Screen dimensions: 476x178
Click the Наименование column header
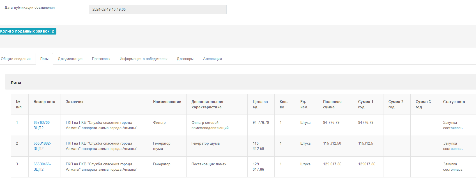pos(167,102)
